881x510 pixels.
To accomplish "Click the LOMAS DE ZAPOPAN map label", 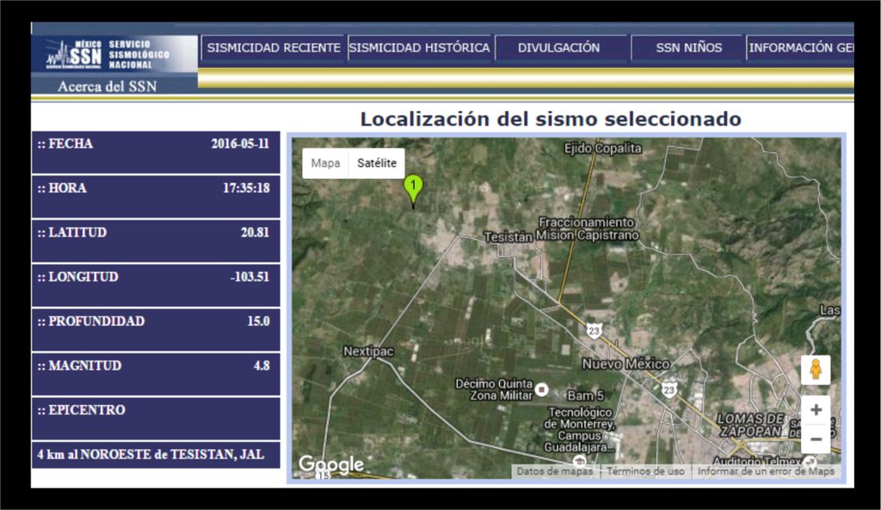I will coord(750,425).
